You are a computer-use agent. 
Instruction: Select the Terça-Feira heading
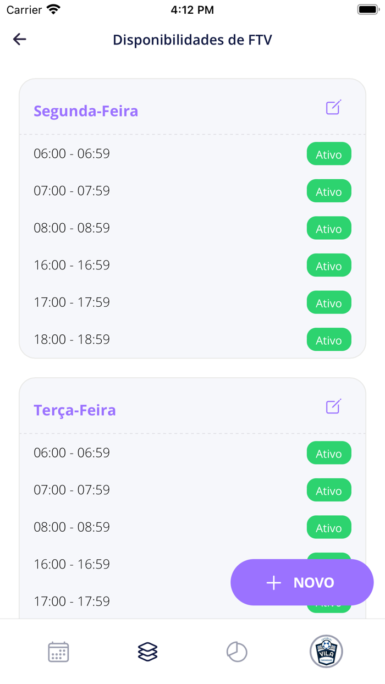pyautogui.click(x=75, y=410)
